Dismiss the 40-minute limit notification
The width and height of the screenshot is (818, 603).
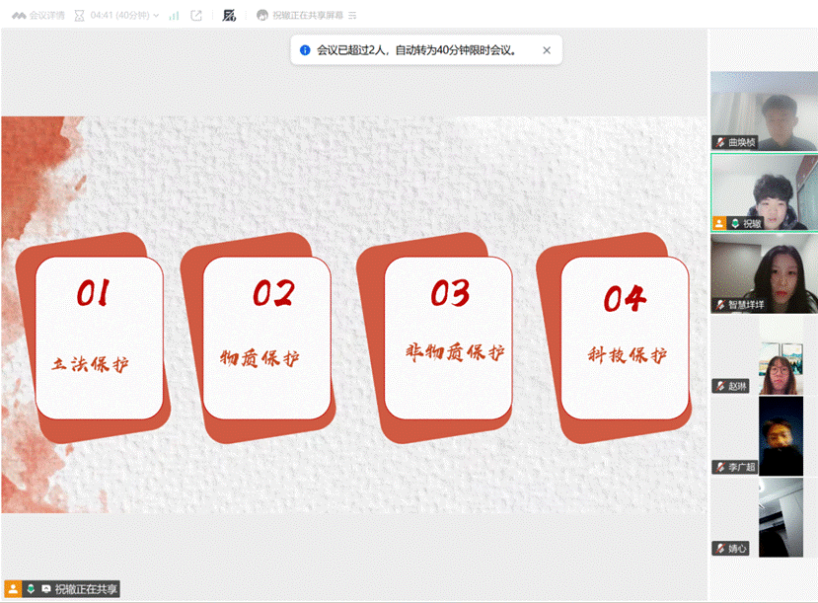(546, 49)
